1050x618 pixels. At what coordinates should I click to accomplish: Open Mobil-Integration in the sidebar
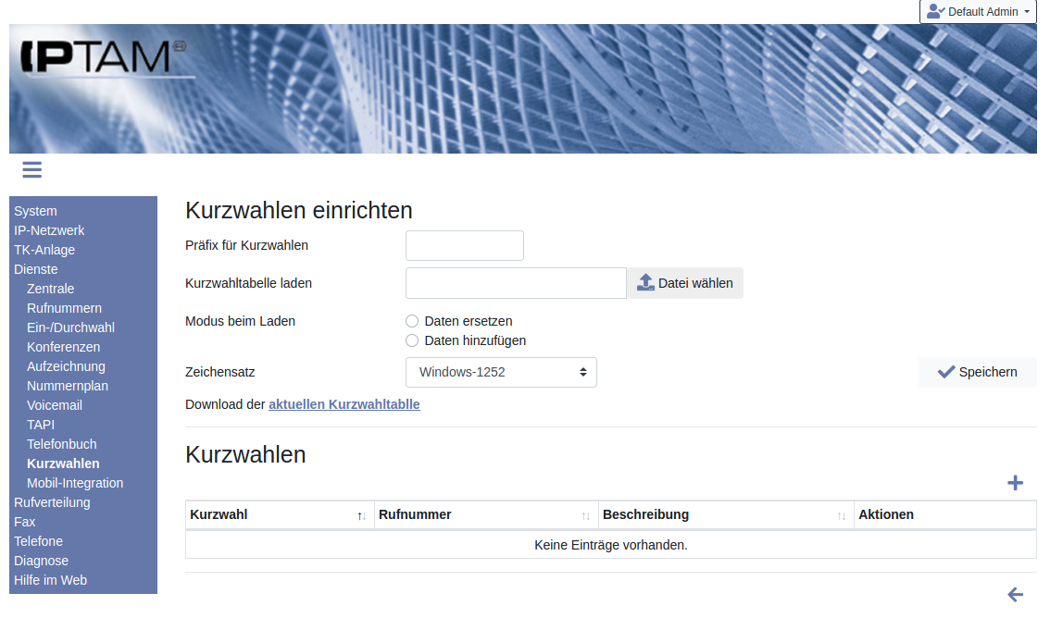tap(75, 483)
